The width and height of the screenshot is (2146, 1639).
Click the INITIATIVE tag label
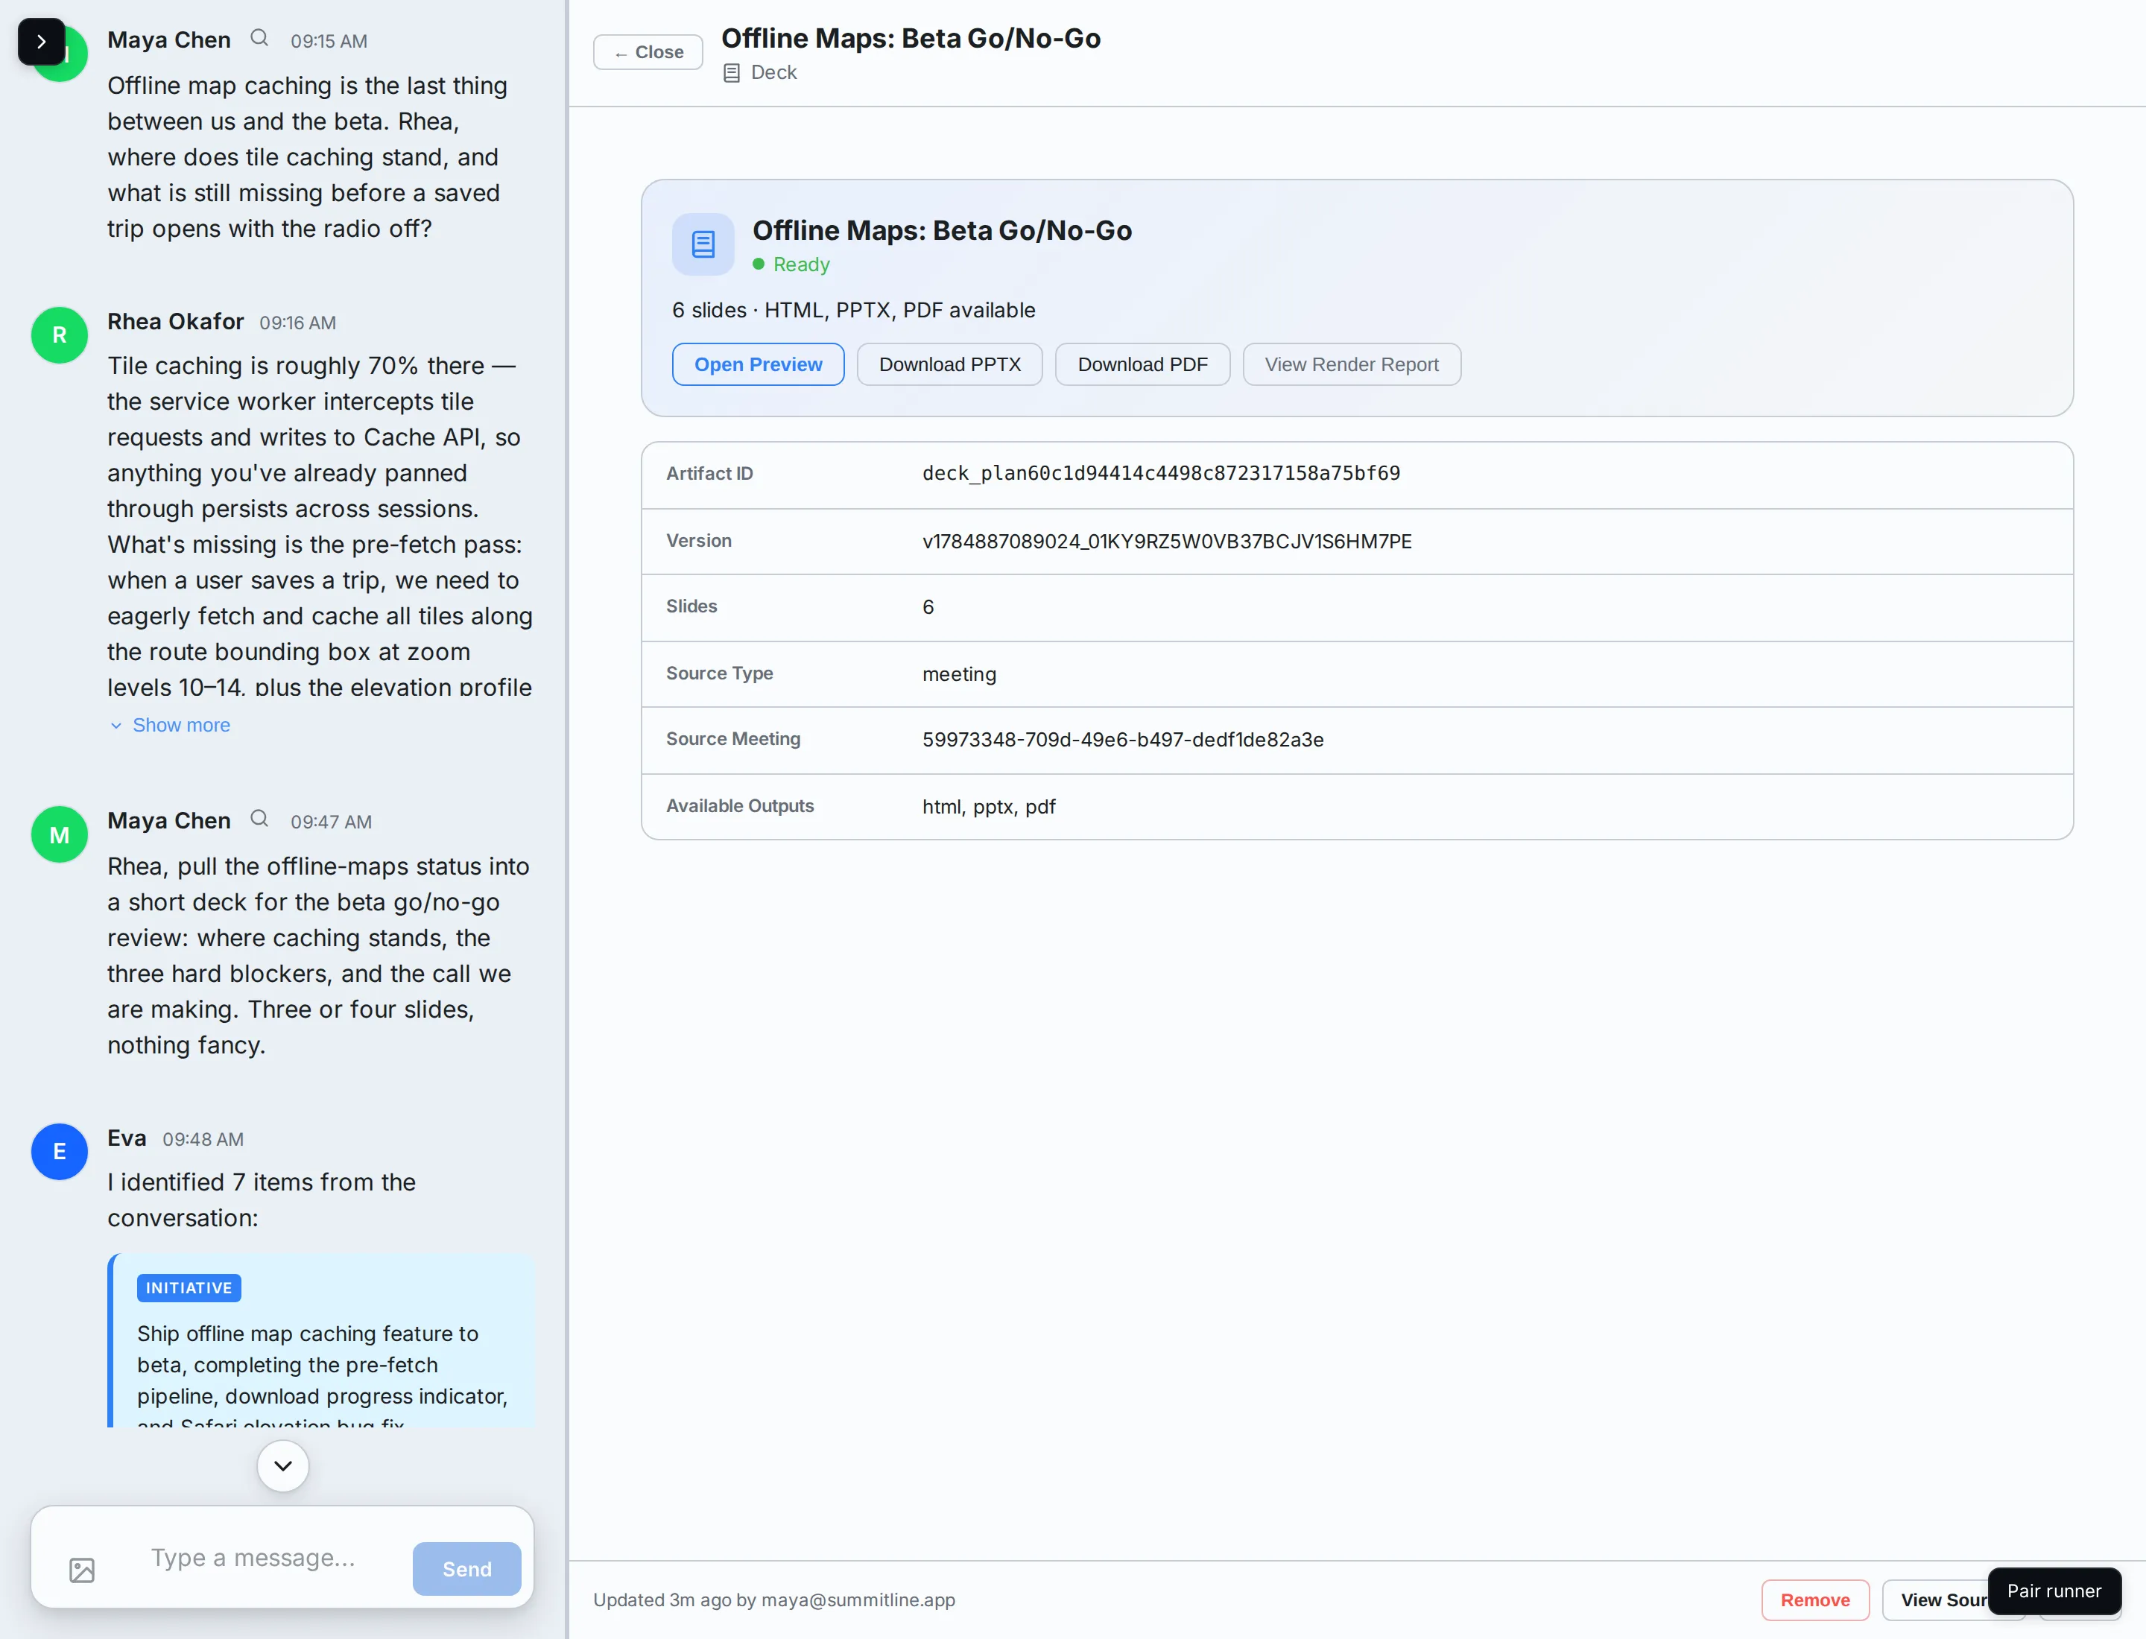pyautogui.click(x=189, y=1288)
